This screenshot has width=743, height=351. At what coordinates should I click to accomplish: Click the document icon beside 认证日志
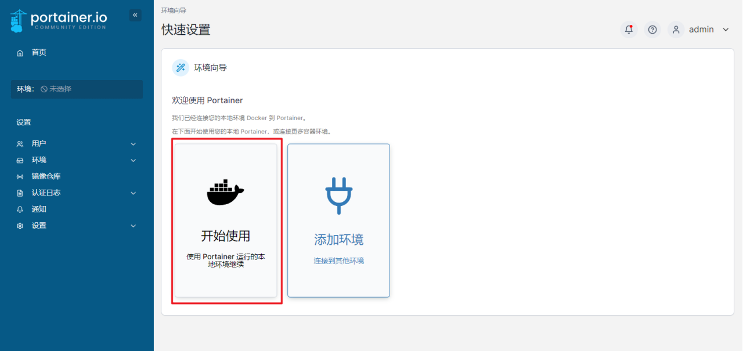(20, 193)
